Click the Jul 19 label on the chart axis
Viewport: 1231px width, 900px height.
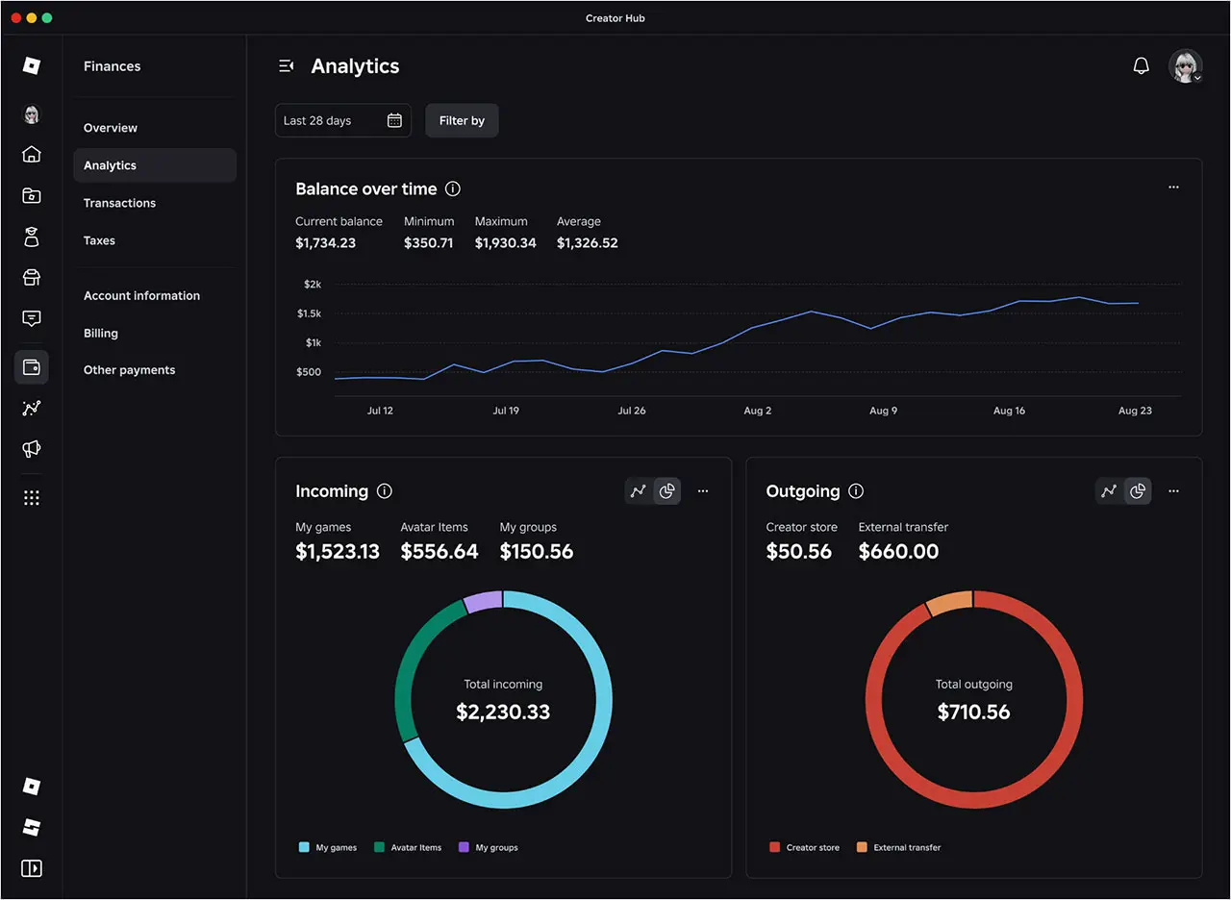[506, 411]
